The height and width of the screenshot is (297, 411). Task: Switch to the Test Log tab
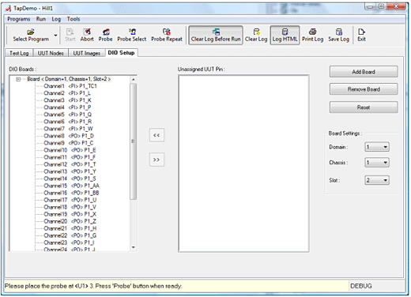tap(19, 53)
